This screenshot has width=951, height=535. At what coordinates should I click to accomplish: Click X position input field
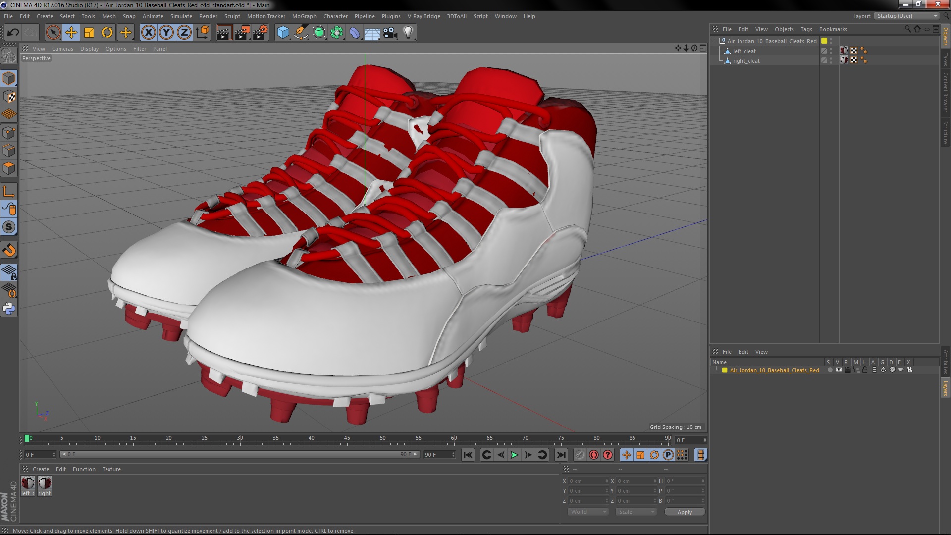click(x=588, y=481)
